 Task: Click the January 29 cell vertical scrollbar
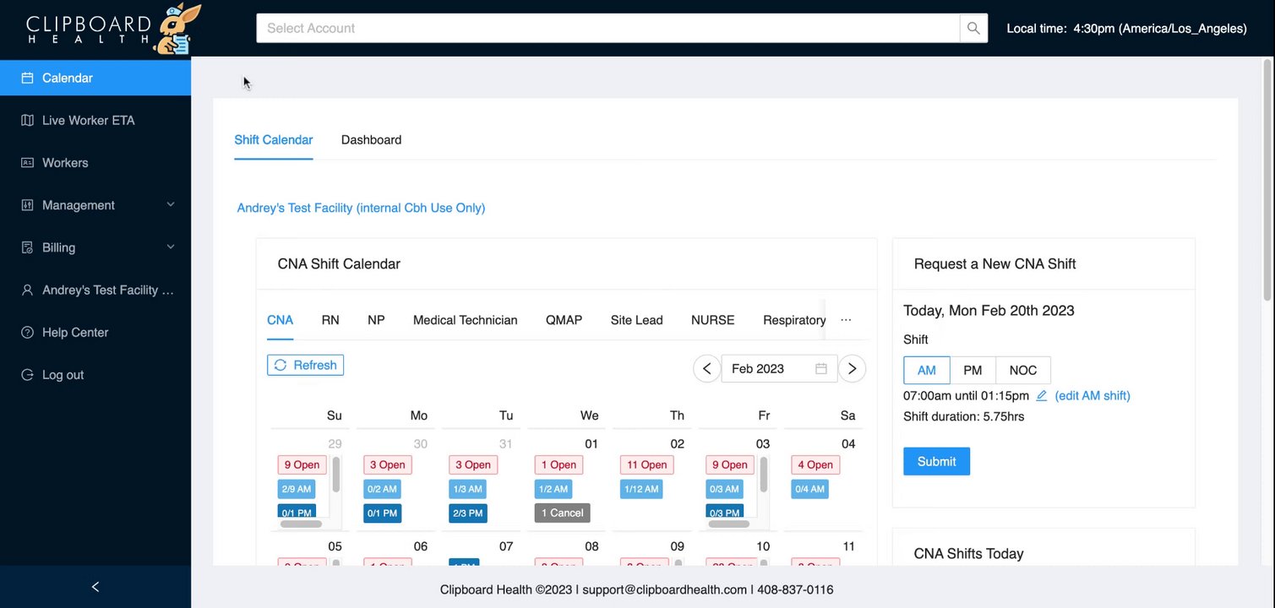point(336,475)
